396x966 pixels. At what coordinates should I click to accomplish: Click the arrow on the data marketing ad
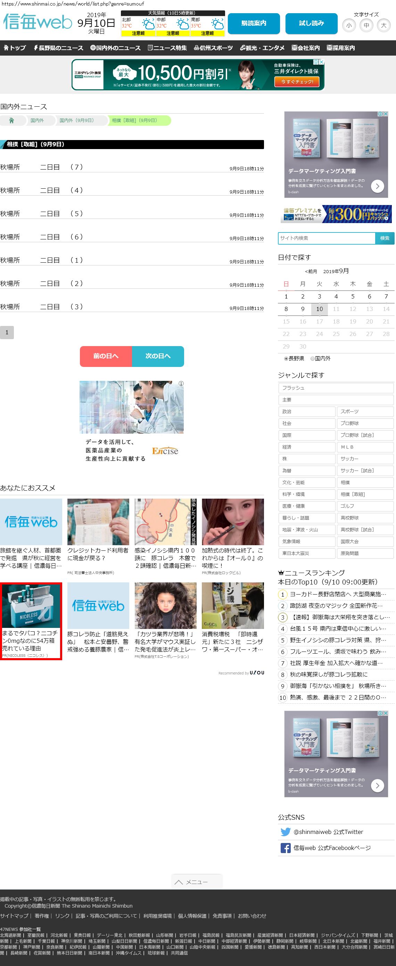tap(377, 186)
